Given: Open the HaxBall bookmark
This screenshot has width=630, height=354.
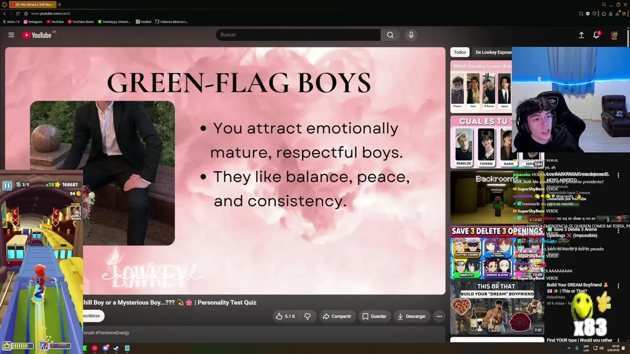Looking at the screenshot, I should pyautogui.click(x=143, y=22).
